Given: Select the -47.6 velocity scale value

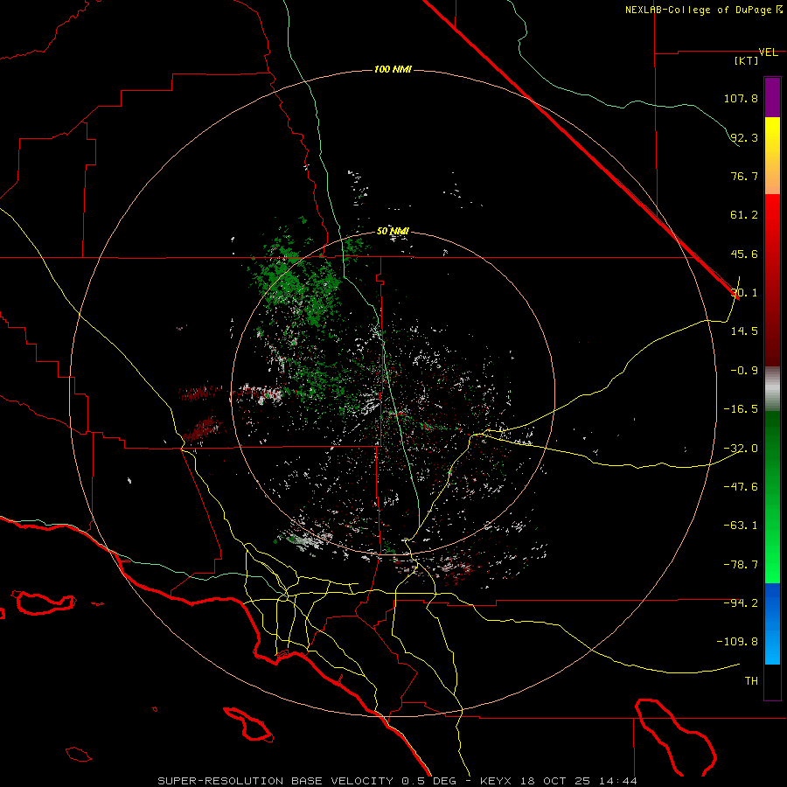Looking at the screenshot, I should [741, 487].
